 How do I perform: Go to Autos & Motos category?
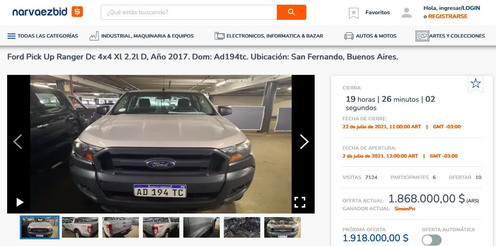tap(370, 36)
